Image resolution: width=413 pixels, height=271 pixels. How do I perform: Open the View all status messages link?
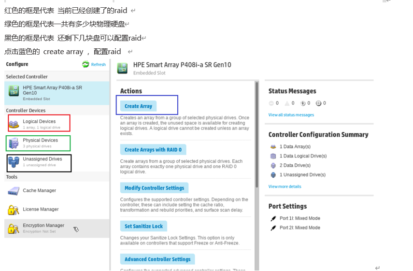pyautogui.click(x=291, y=115)
